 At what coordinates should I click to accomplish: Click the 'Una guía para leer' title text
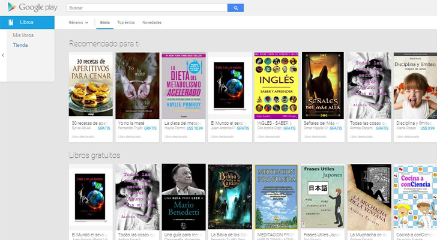[183, 235]
